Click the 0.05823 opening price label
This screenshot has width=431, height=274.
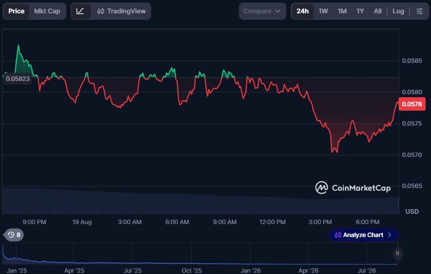[18, 79]
